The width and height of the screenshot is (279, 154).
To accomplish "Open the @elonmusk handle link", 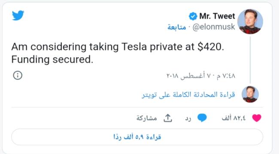I will pyautogui.click(x=214, y=27).
